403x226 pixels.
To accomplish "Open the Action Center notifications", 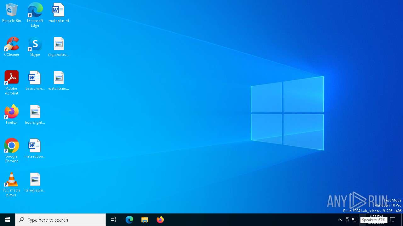I will (x=393, y=220).
